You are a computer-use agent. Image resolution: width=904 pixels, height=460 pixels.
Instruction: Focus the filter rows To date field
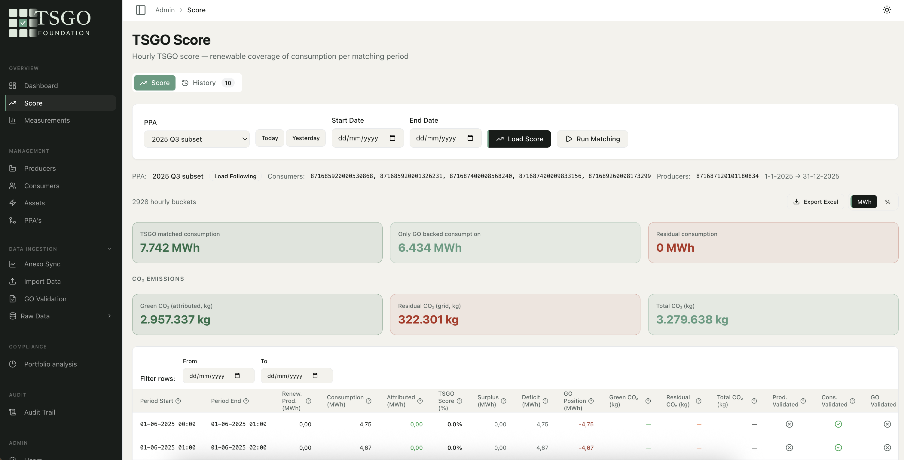[297, 376]
